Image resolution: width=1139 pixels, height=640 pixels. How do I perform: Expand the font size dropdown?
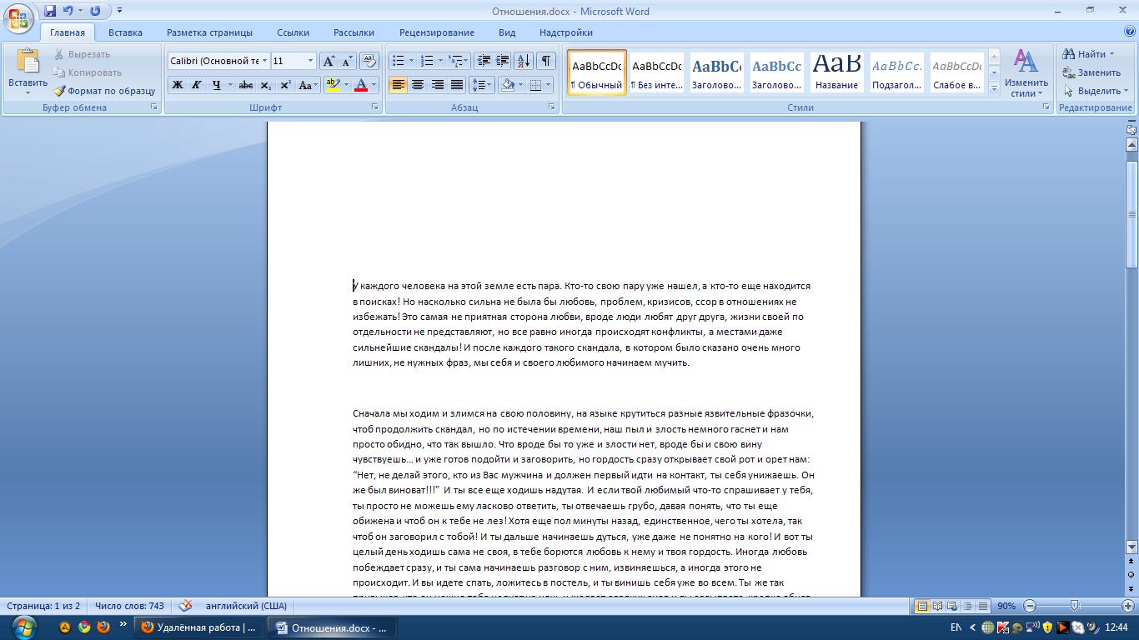(310, 61)
